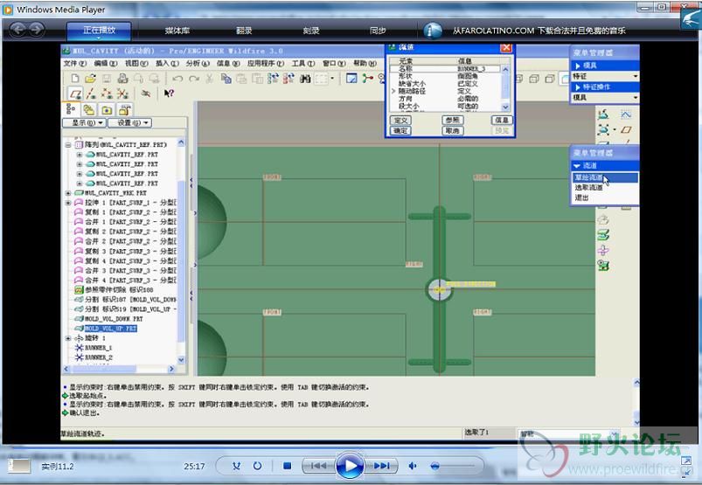This screenshot has width=702, height=485.
Task: Toggle datum axis display icon
Action: click(x=91, y=94)
